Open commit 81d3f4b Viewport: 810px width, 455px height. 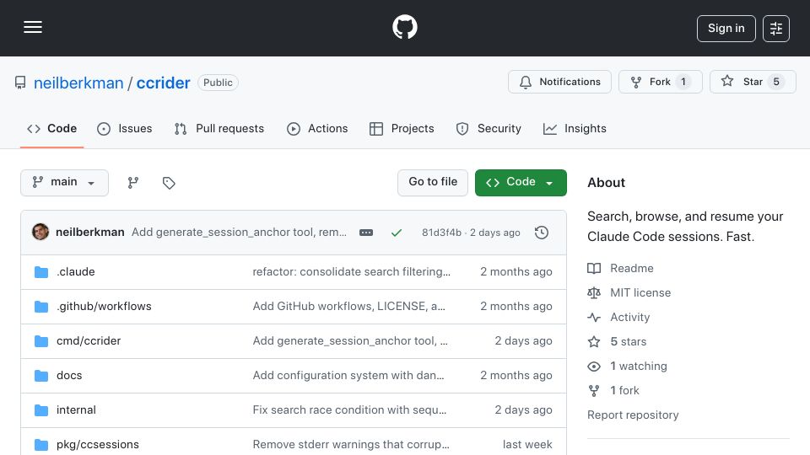(x=441, y=233)
